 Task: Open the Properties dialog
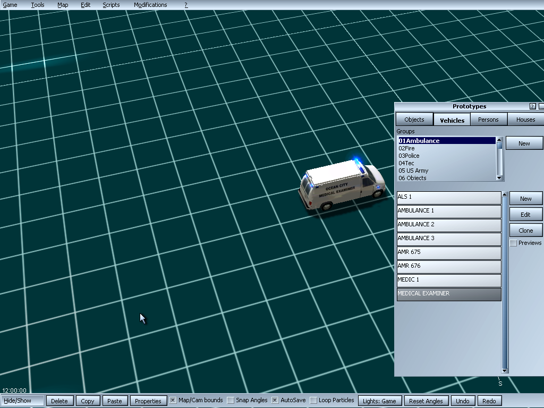(148, 401)
